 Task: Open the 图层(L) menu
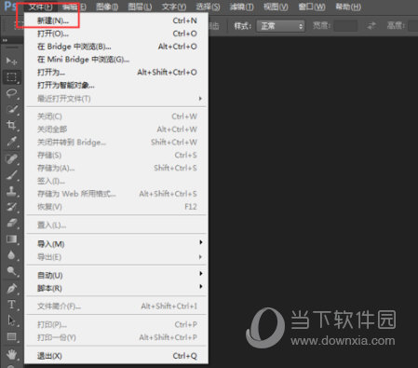point(140,7)
